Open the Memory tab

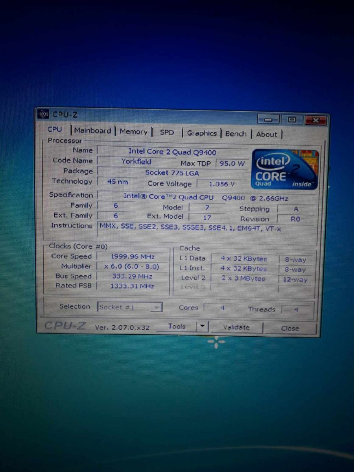point(133,131)
